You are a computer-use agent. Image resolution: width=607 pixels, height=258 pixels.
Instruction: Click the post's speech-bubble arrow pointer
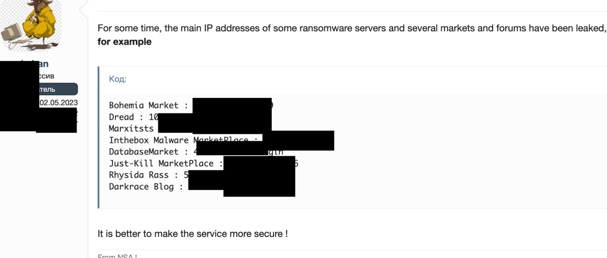click(x=83, y=9)
